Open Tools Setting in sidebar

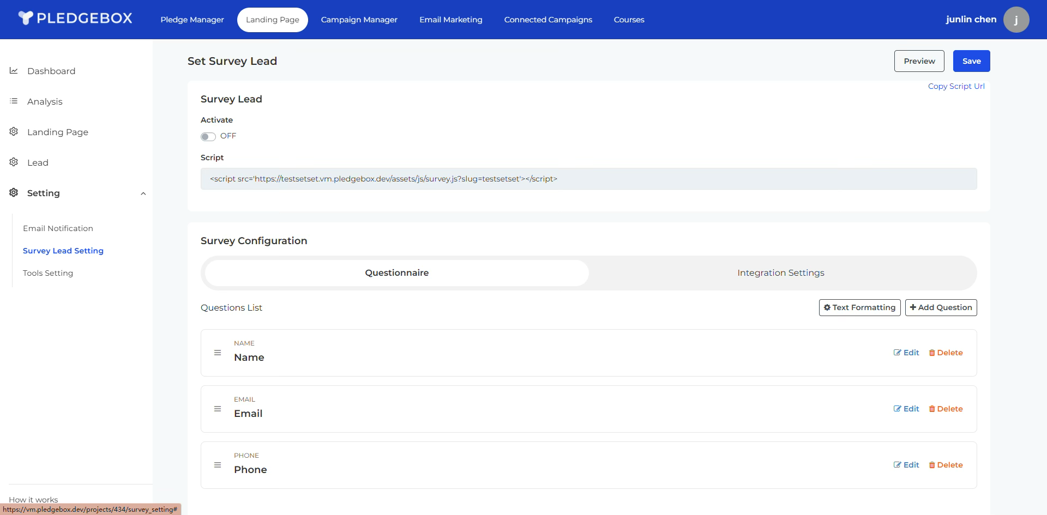pos(48,273)
